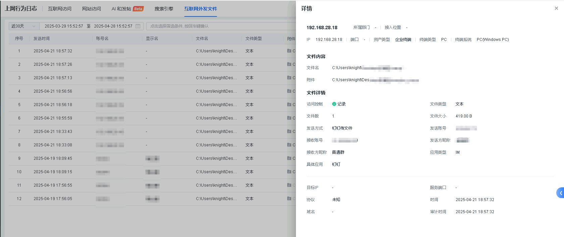This screenshot has width=564, height=237.
Task: Switch to the 网站访问 tab
Action: click(x=92, y=9)
